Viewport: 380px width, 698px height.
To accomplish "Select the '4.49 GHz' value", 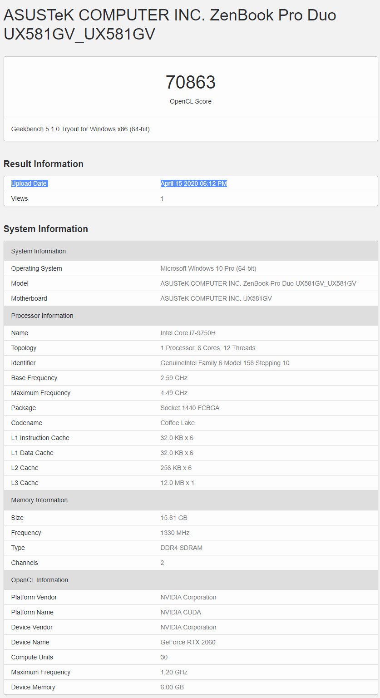I will pyautogui.click(x=174, y=393).
